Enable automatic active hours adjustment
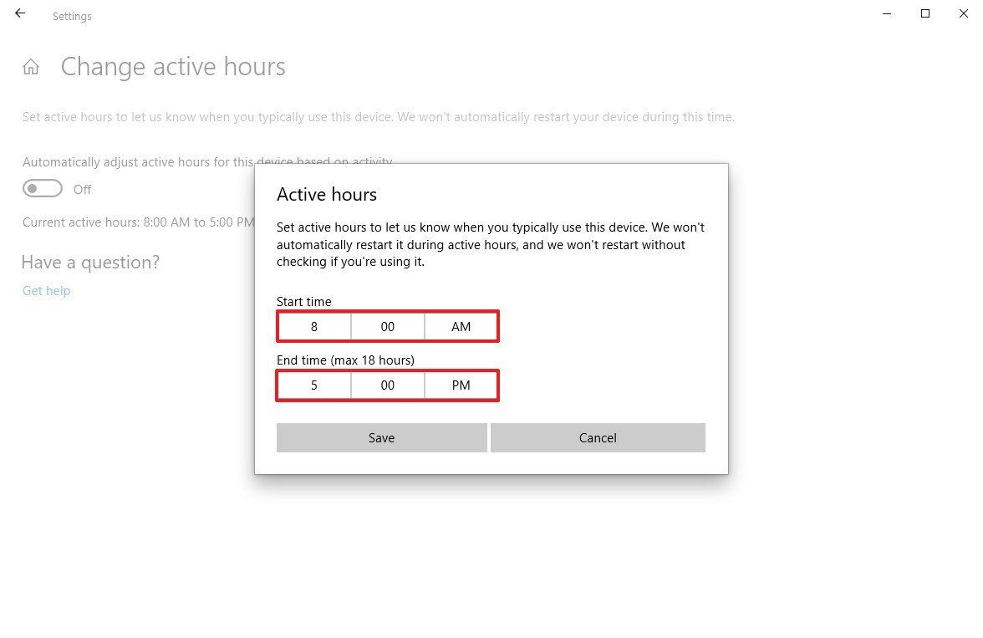The width and height of the screenshot is (983, 638). [x=43, y=188]
